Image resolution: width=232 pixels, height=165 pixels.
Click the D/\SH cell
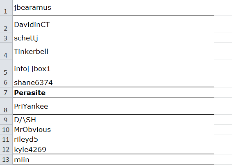[x=113, y=119]
